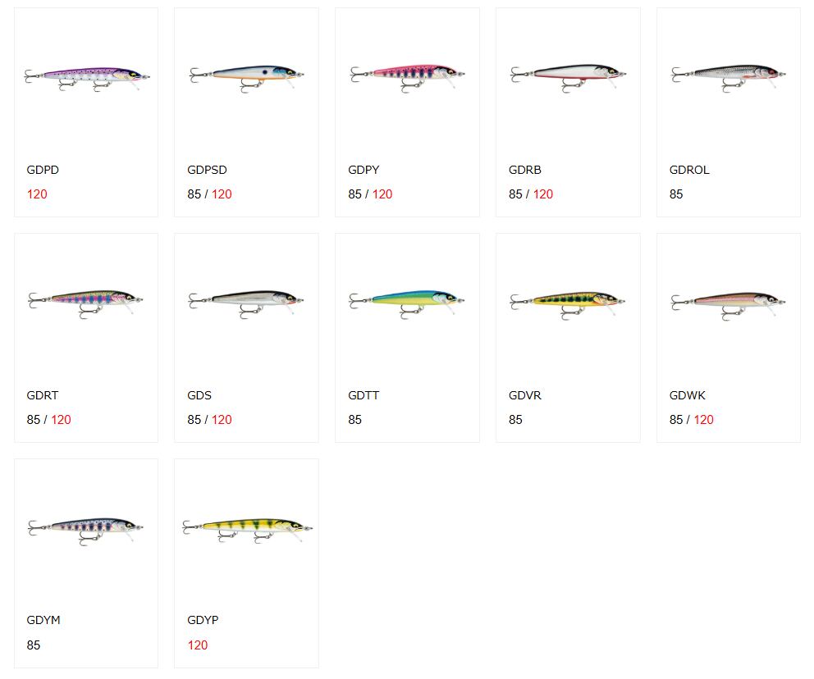Select the GDWK lure thumbnail
This screenshot has width=814, height=679.
coord(729,301)
